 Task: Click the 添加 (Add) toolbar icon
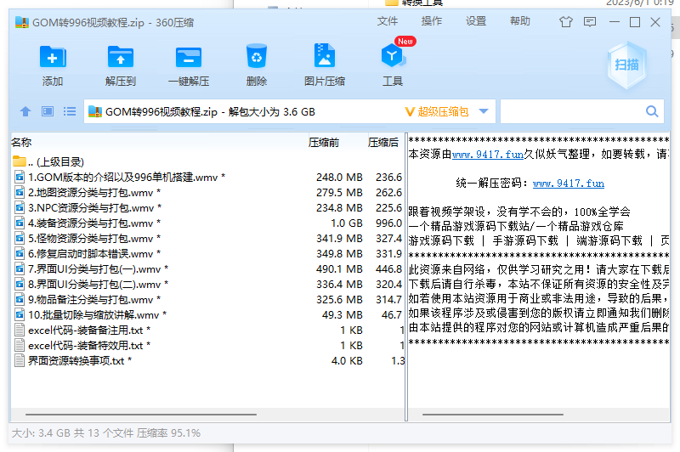(53, 57)
